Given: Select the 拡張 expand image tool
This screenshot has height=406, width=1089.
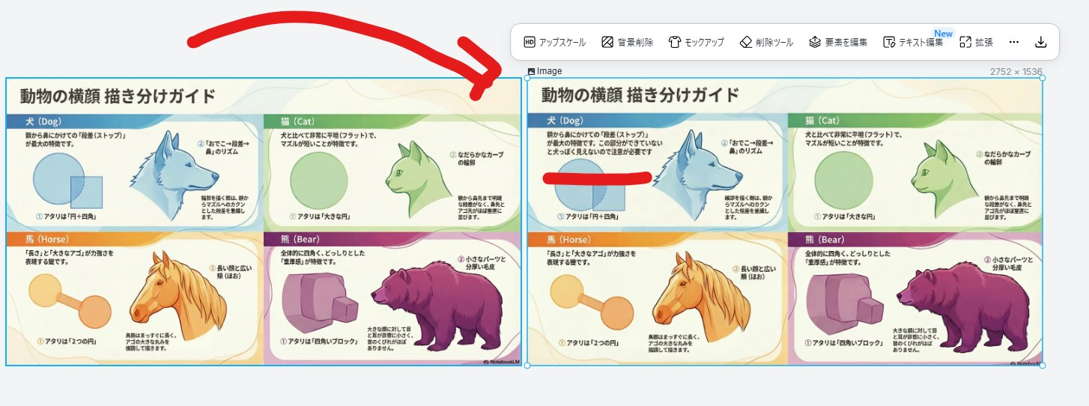Looking at the screenshot, I should point(977,43).
